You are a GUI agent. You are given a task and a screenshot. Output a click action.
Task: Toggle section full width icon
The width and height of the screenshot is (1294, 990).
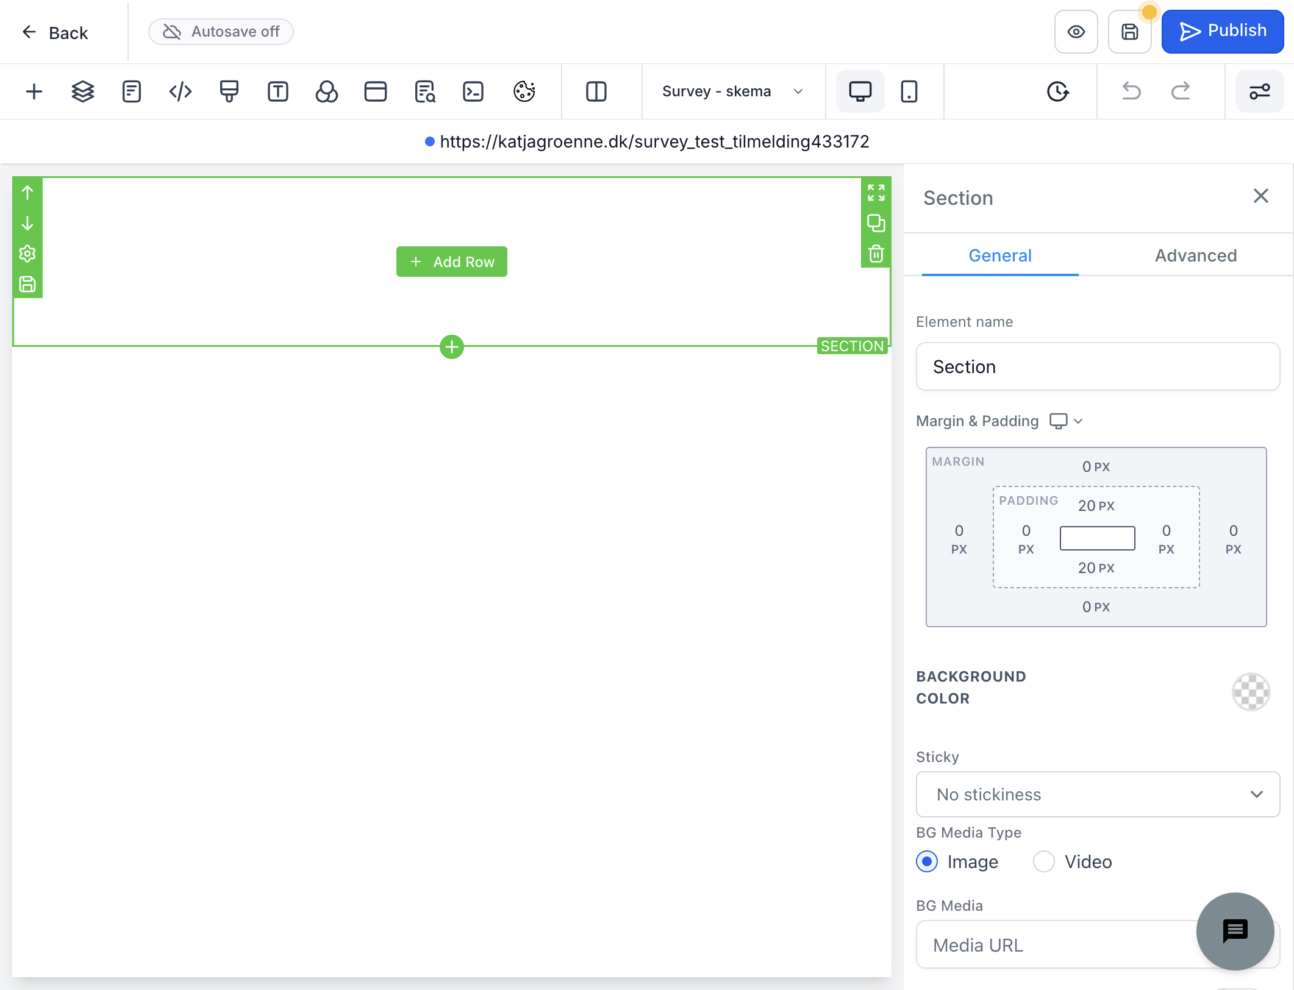[x=876, y=193]
